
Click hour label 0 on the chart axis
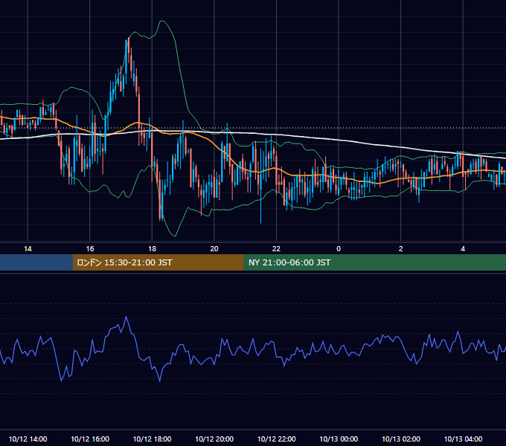[x=339, y=249]
